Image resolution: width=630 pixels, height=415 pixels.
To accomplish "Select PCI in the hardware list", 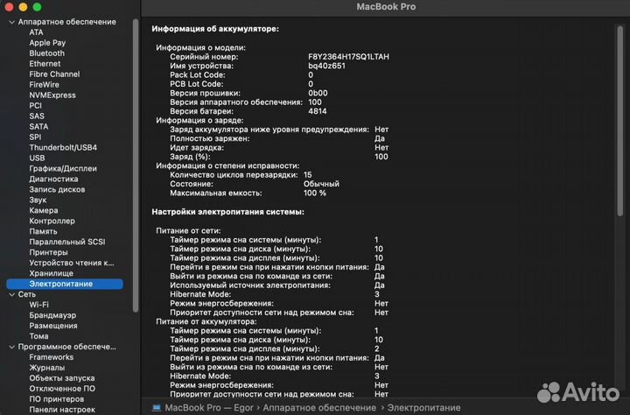I will [x=35, y=105].
